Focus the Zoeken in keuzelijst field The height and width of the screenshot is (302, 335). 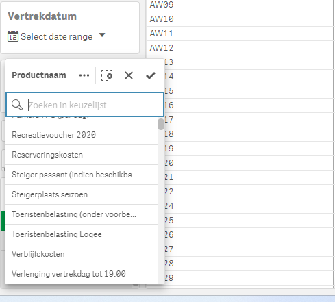(85, 105)
